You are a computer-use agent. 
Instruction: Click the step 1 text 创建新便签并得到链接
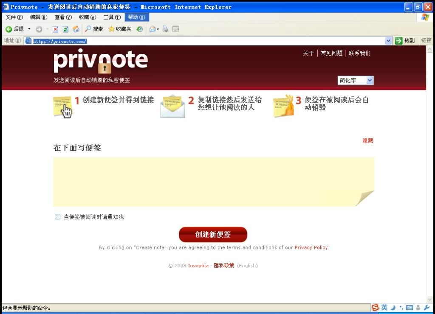(118, 100)
